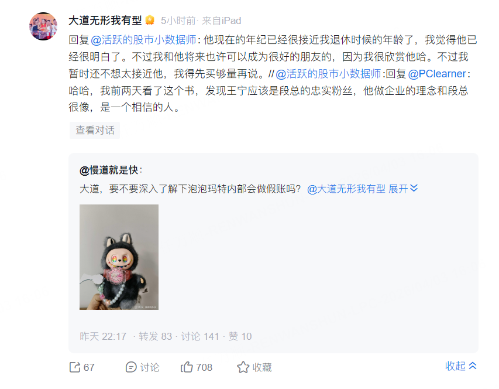The height and width of the screenshot is (389, 499).
Task: Click the repost share icon showing 67
Action: [x=75, y=367]
